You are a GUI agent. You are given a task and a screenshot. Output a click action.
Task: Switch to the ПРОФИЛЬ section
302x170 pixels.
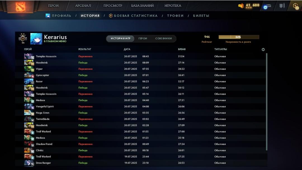[62, 16]
